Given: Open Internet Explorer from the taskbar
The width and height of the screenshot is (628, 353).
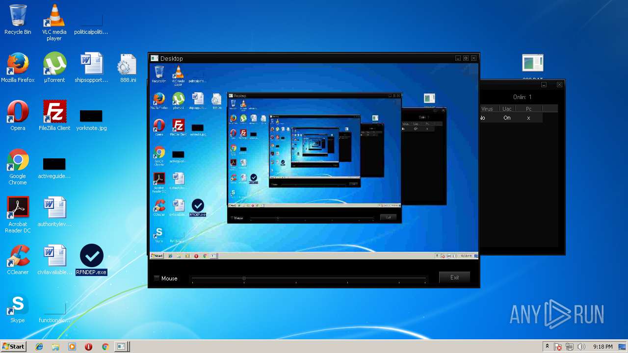Looking at the screenshot, I should (39, 347).
